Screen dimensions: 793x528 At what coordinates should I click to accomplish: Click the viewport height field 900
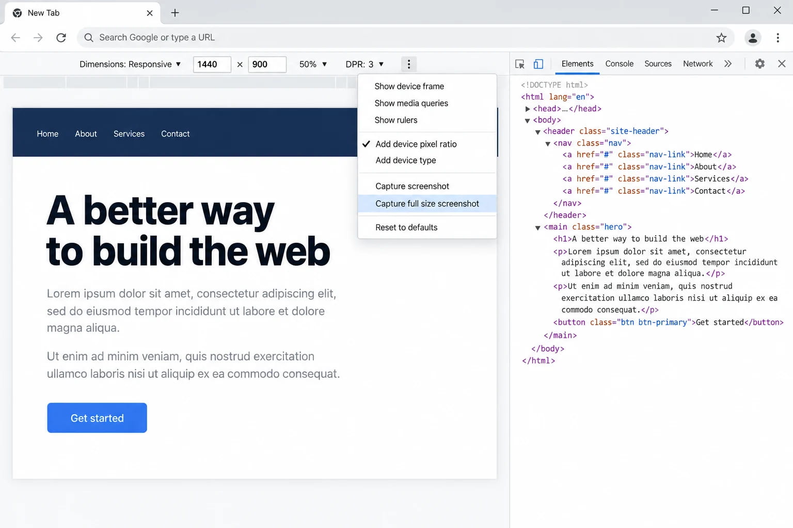click(267, 64)
